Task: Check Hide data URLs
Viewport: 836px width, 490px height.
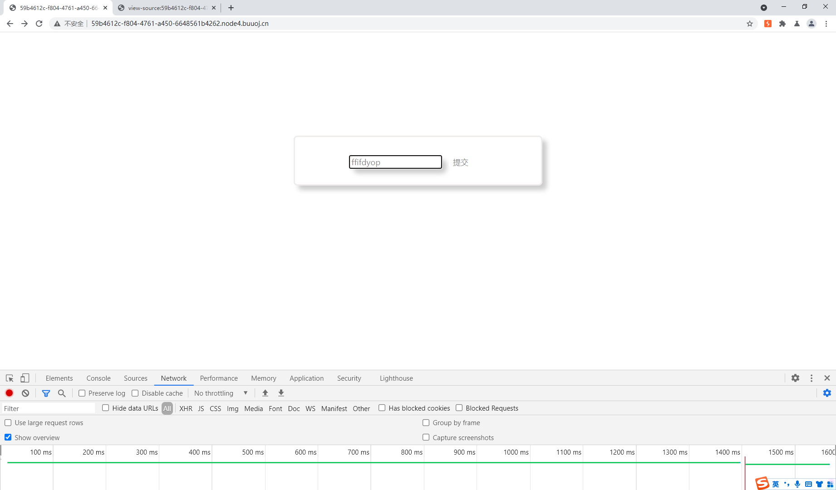Action: [106, 408]
